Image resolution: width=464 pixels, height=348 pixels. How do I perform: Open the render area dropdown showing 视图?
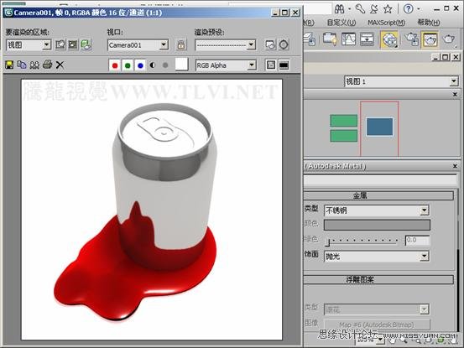click(29, 45)
